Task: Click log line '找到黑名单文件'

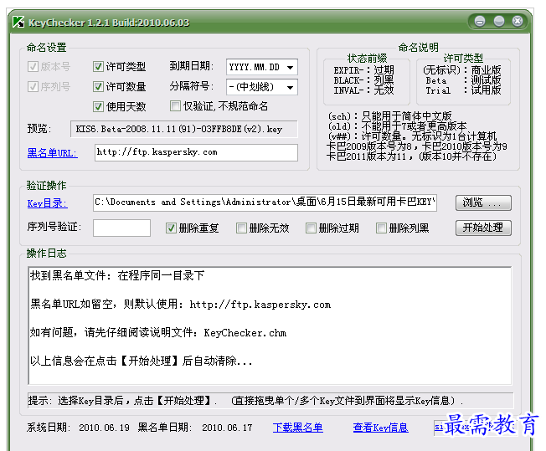Action: click(x=117, y=275)
